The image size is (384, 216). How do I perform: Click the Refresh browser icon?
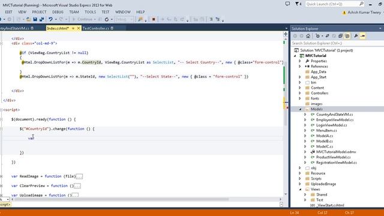click(107, 19)
